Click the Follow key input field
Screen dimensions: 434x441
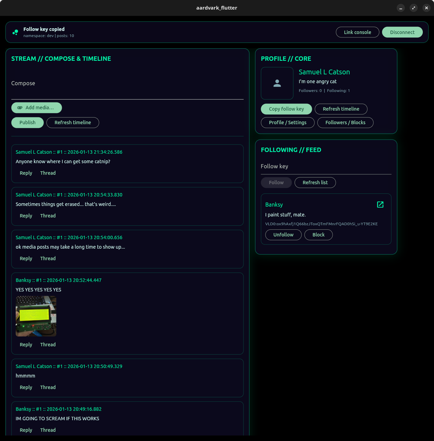click(x=325, y=167)
